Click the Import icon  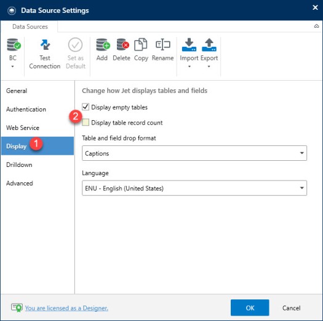tap(189, 45)
